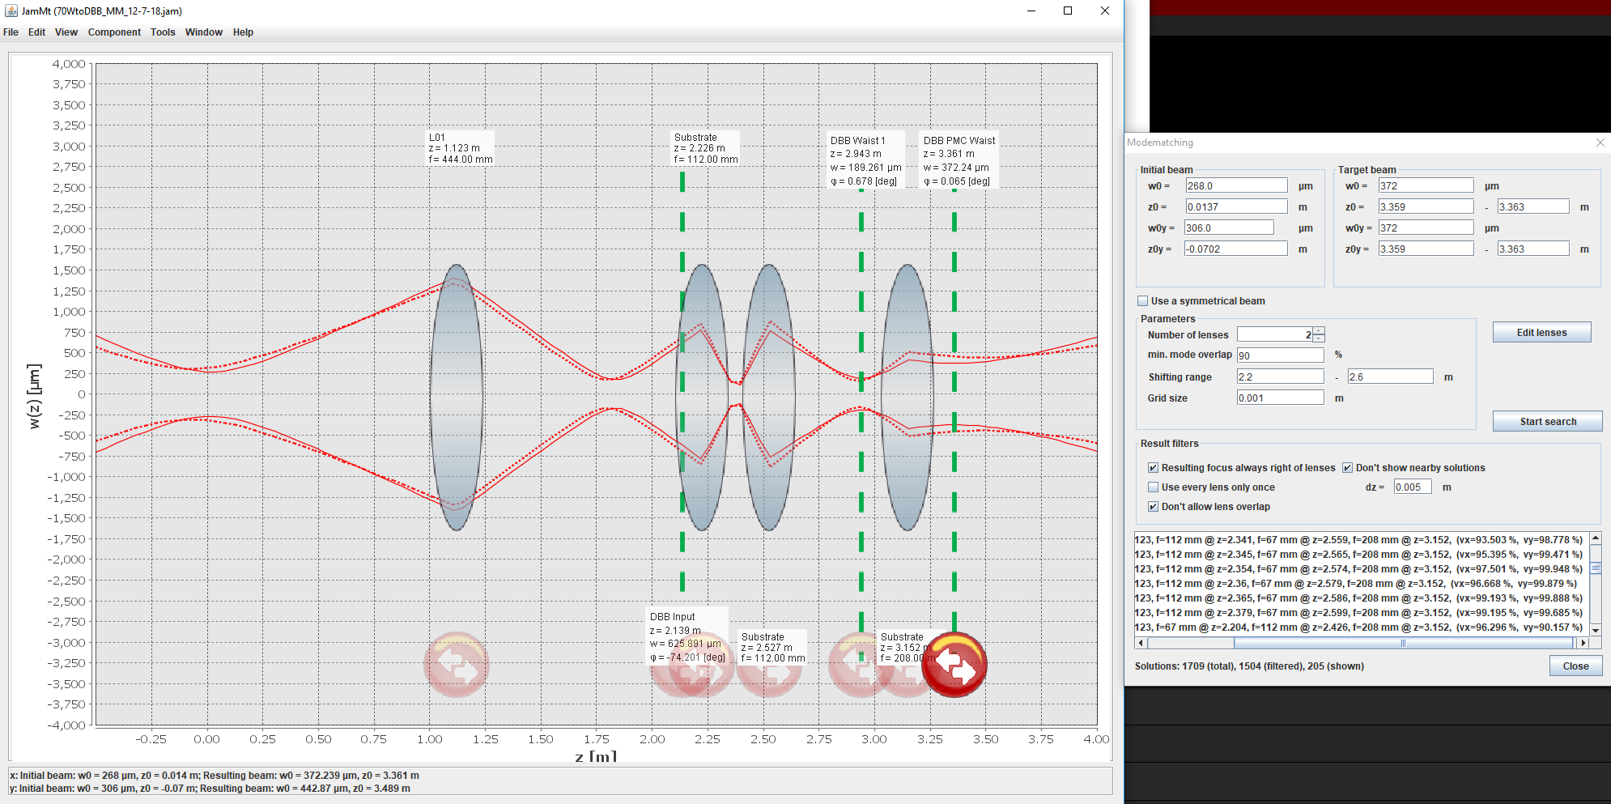The width and height of the screenshot is (1611, 804).
Task: Click the Grid size field 0.001
Action: tap(1281, 398)
